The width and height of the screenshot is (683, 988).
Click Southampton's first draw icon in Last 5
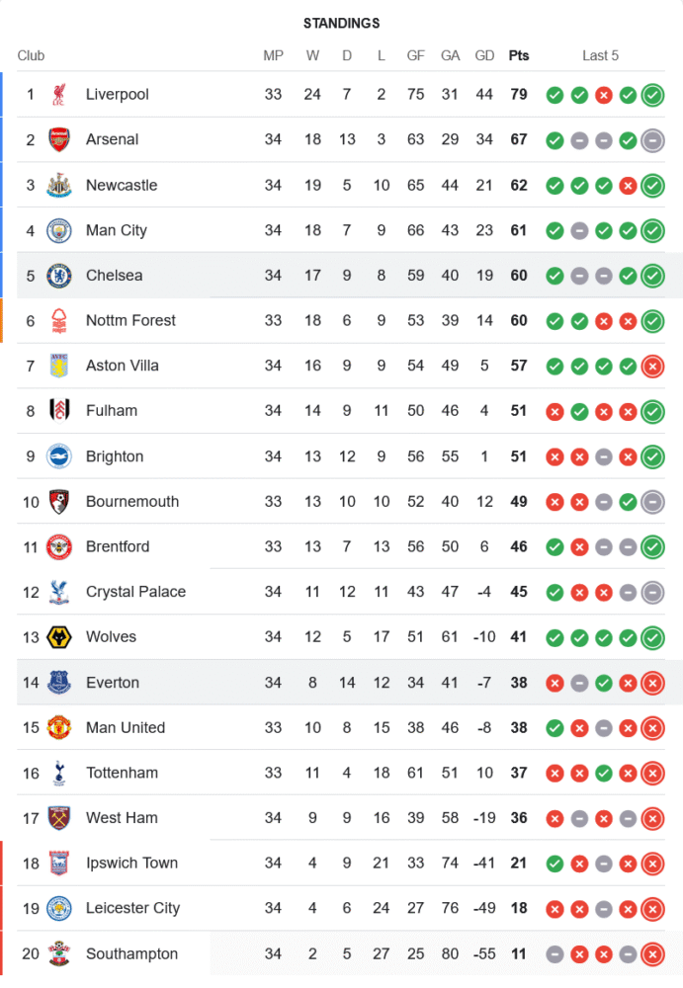tap(555, 953)
